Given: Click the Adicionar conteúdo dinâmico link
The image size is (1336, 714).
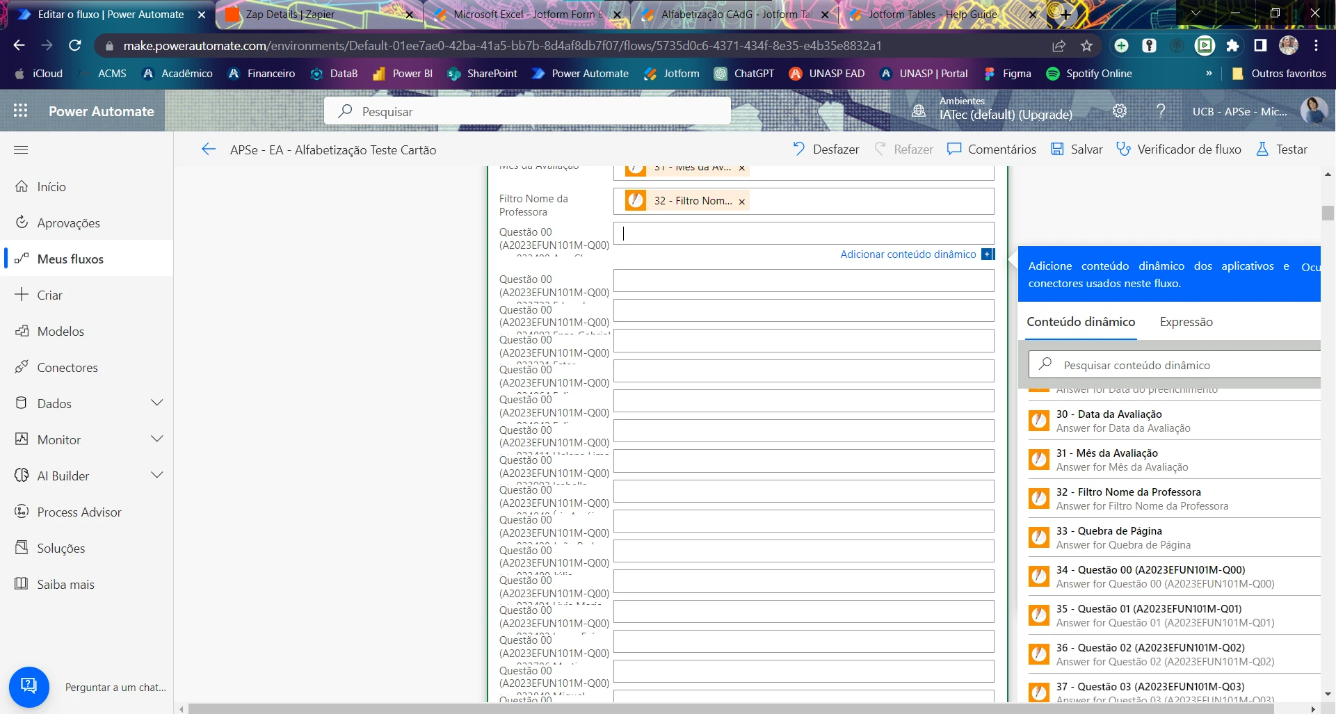Looking at the screenshot, I should point(909,254).
